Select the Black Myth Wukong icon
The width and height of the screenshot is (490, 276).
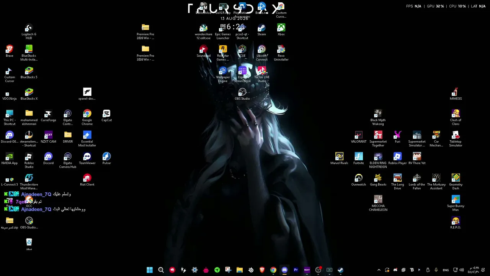378,118
